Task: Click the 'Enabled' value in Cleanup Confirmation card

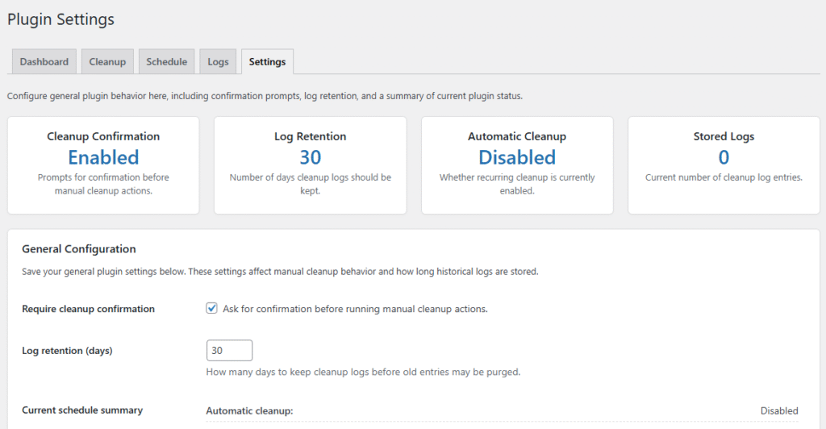Action: (103, 157)
